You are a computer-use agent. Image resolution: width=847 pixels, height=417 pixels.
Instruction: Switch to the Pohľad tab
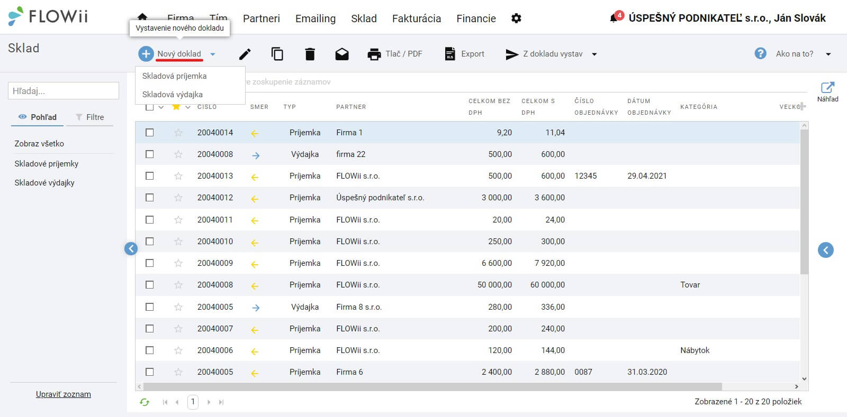pos(38,117)
